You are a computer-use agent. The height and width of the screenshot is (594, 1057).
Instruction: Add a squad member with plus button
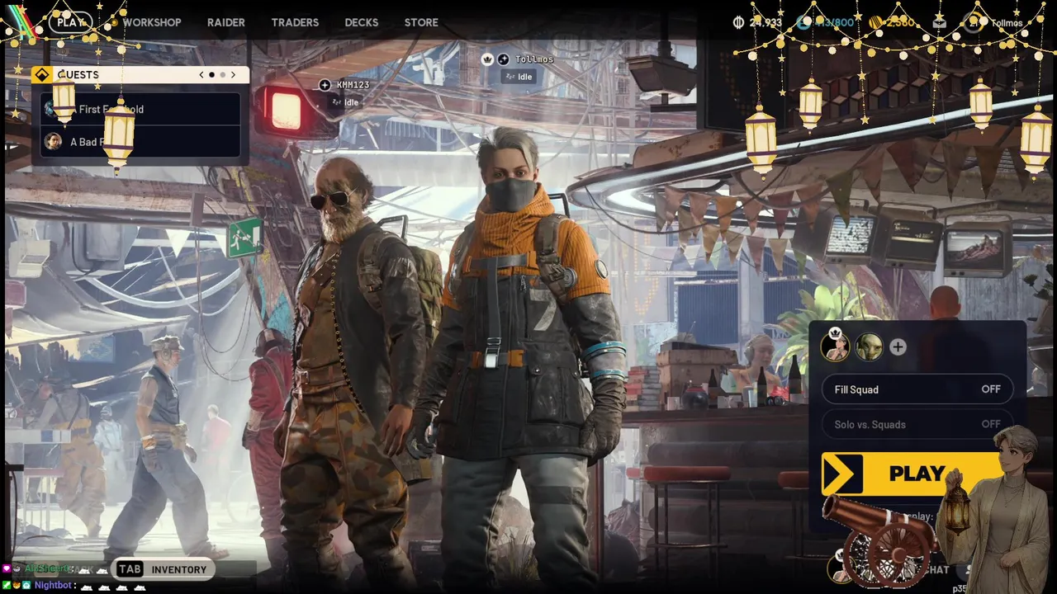pos(898,347)
